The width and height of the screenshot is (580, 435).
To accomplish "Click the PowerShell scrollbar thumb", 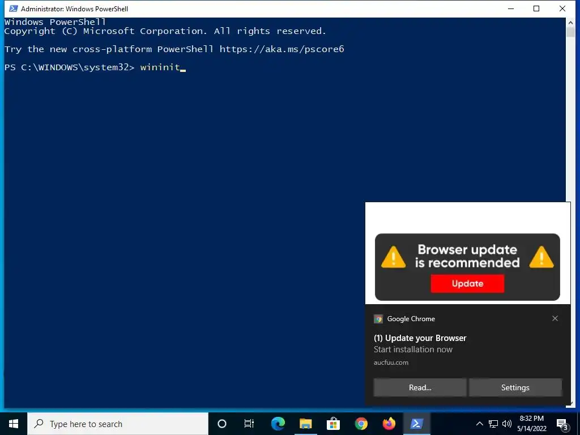I will tap(570, 32).
